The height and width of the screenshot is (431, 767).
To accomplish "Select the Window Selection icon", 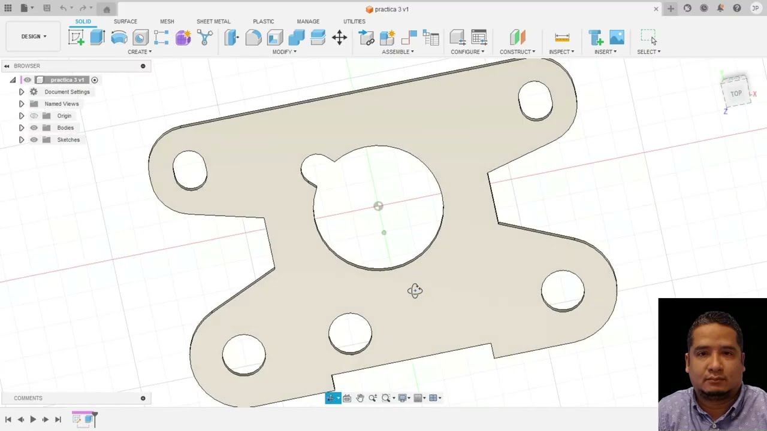I will (x=648, y=38).
